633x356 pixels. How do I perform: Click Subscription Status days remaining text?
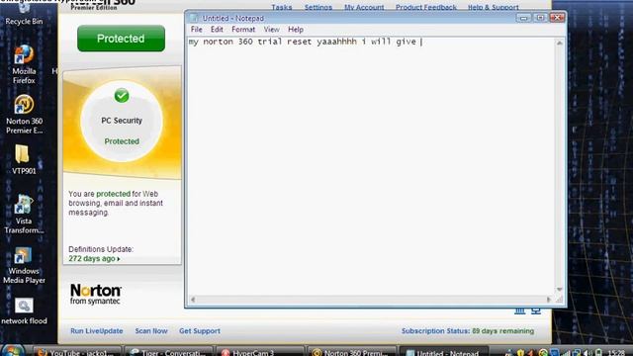pos(468,331)
